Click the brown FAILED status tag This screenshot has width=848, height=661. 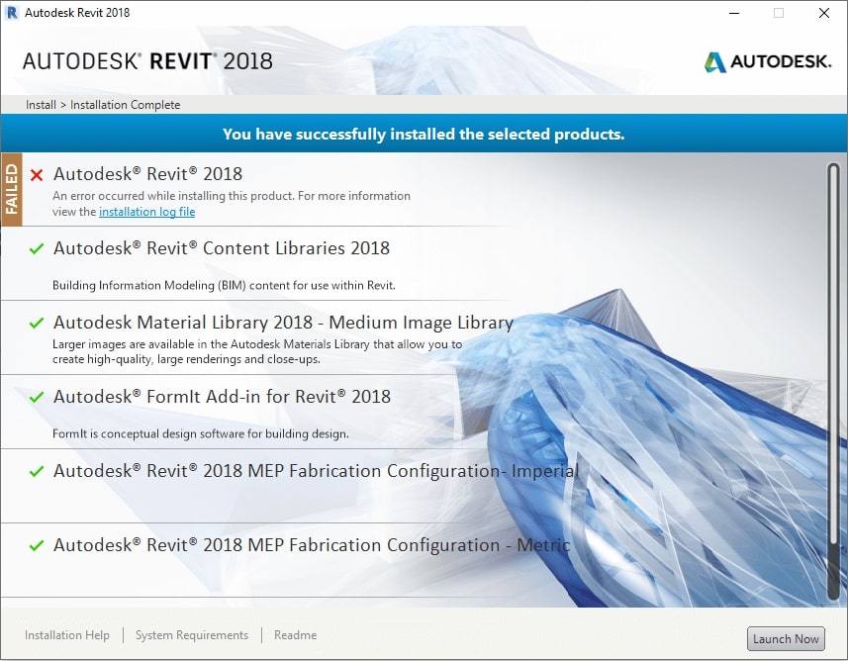pyautogui.click(x=12, y=189)
